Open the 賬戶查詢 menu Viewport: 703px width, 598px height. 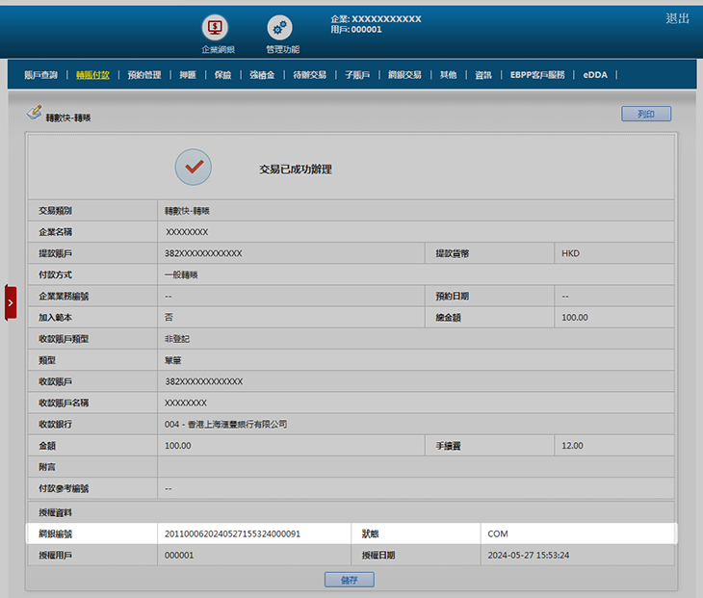40,74
